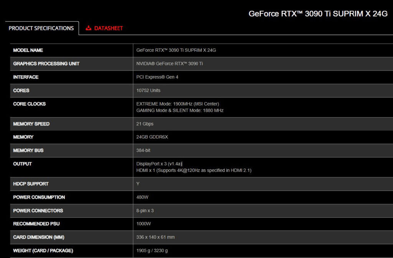Click the POWER CONNECTORS row label
393x258 pixels.
(x=38, y=211)
